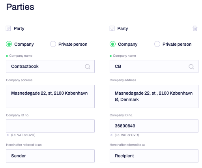Select Private person radio for the first party
The image size is (202, 168).
[x=53, y=44]
